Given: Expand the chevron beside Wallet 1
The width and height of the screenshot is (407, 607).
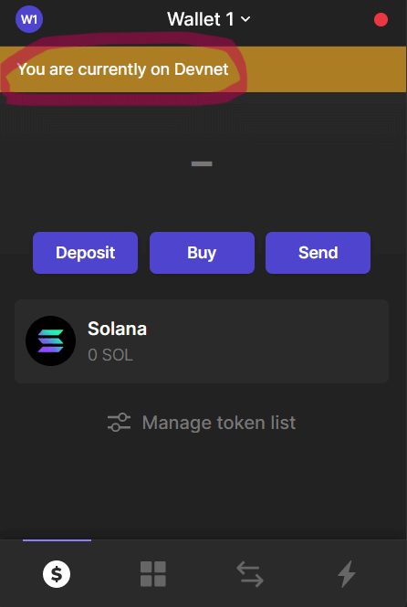Looking at the screenshot, I should pos(245,18).
